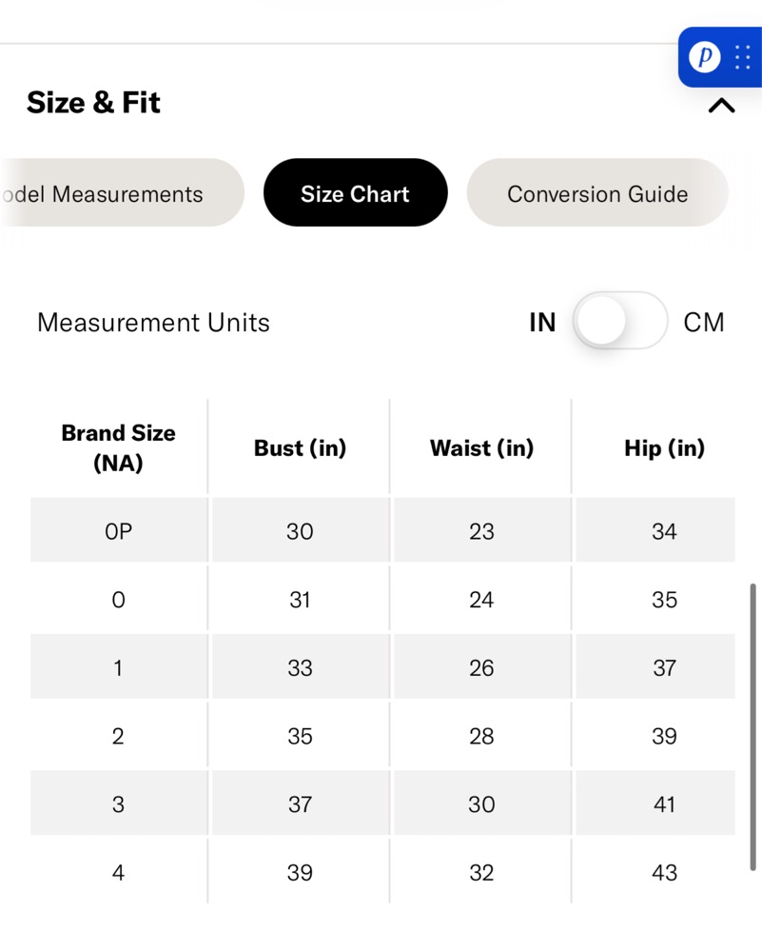This screenshot has height=952, width=762.
Task: Click the Brand Size (NA) column header
Action: (118, 448)
